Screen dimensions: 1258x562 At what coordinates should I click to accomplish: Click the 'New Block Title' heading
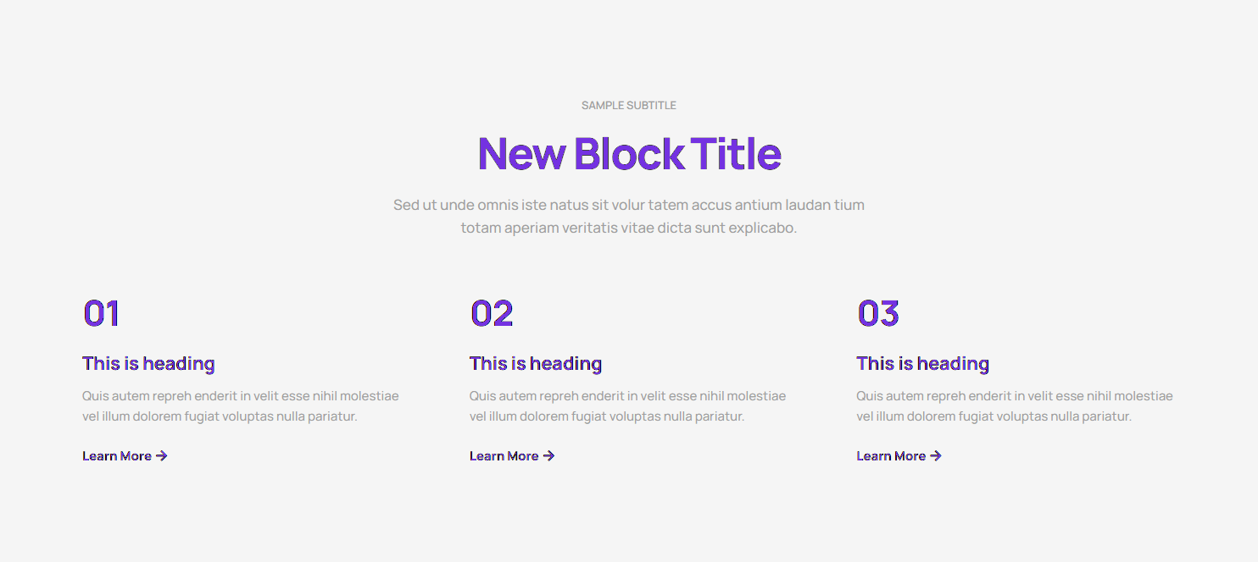pyautogui.click(x=629, y=154)
